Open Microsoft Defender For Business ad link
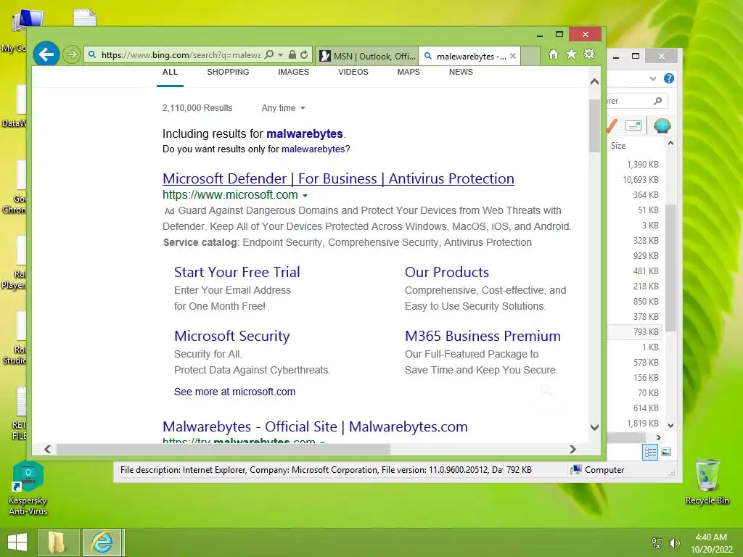Image resolution: width=743 pixels, height=557 pixels. point(338,178)
